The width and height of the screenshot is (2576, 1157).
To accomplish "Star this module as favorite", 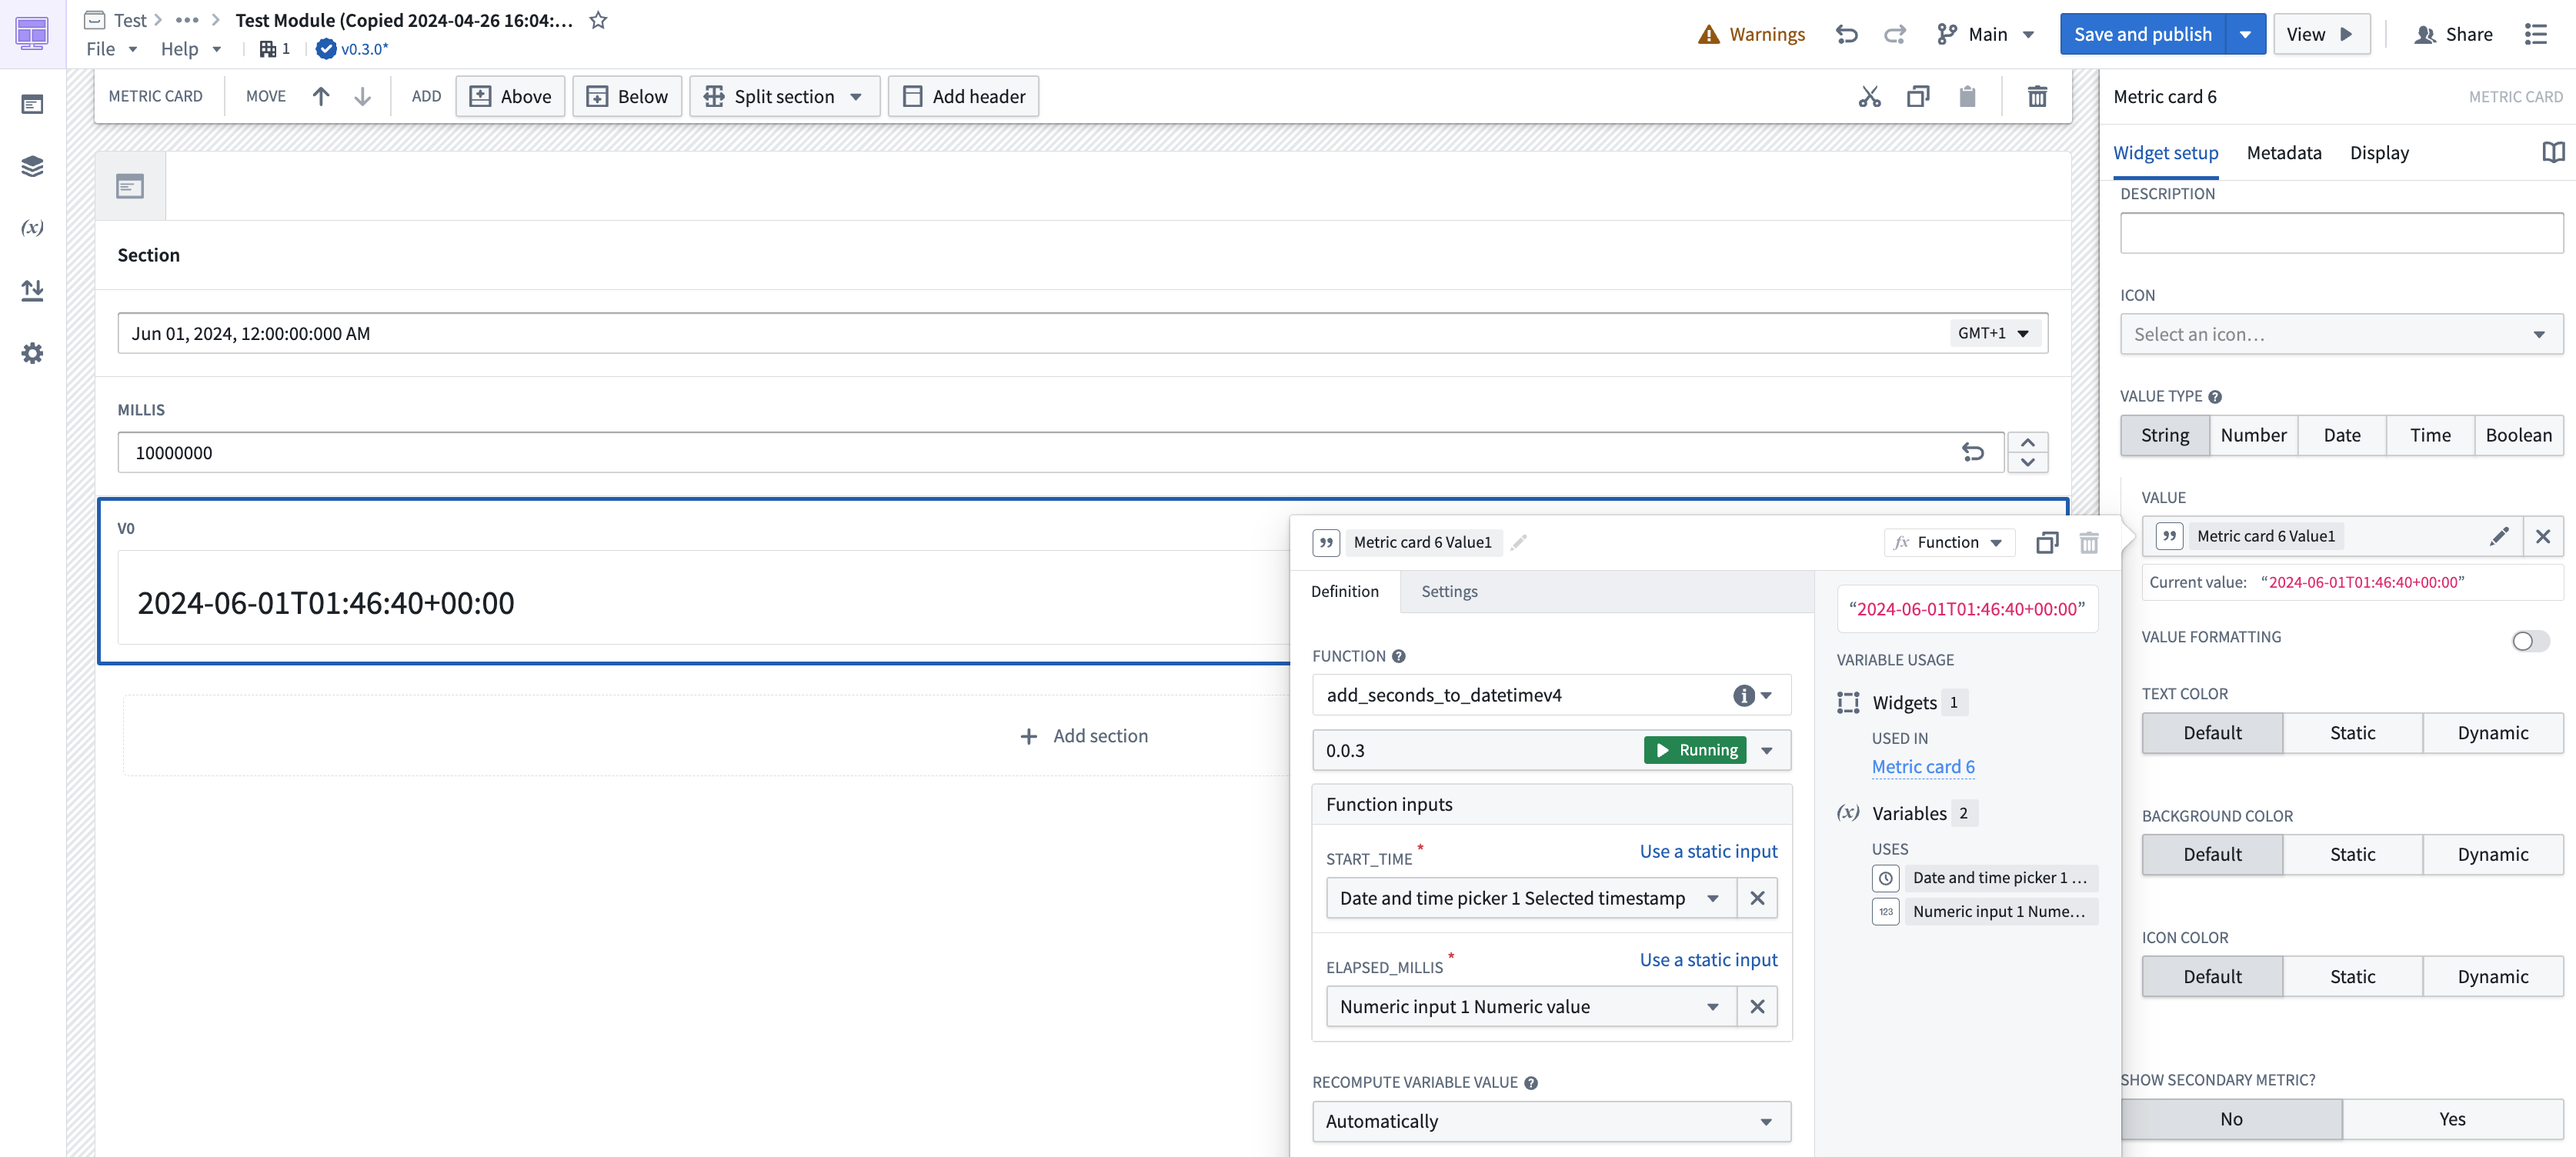I will tap(598, 20).
